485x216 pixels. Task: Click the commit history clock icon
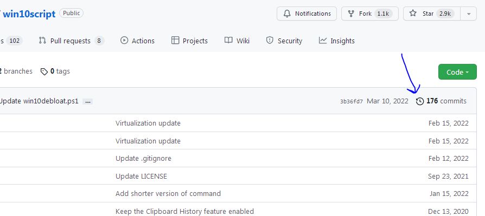[x=420, y=101]
